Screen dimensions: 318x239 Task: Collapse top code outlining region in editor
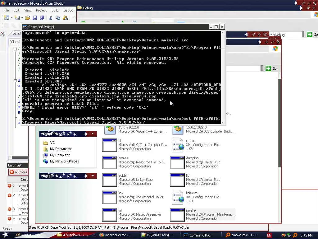pos(15,49)
